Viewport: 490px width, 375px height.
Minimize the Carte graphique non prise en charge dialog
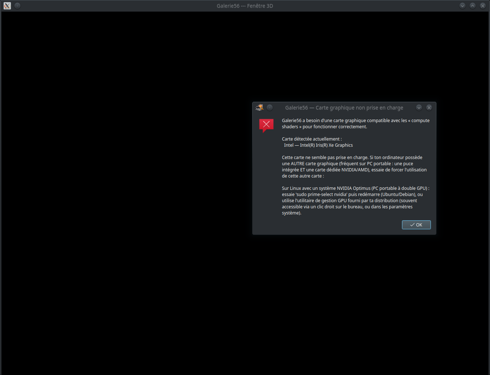[419, 108]
